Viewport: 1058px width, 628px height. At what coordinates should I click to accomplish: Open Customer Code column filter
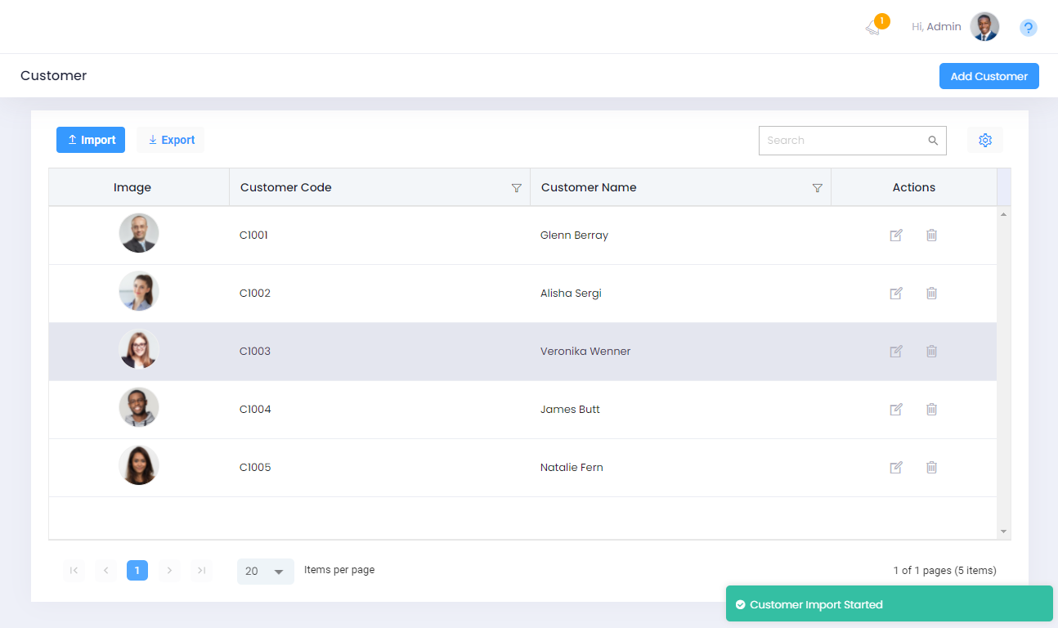[x=516, y=188]
